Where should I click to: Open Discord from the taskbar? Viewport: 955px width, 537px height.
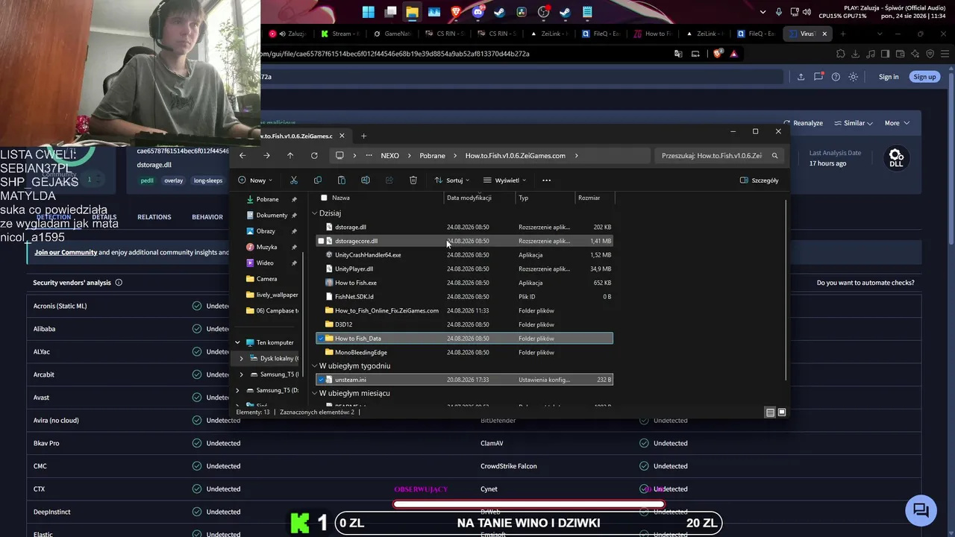tap(478, 12)
